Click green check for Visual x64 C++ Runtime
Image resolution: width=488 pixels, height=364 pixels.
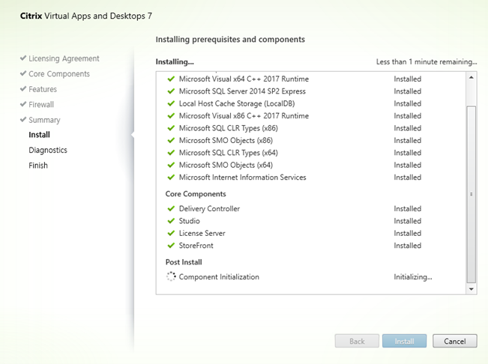(x=171, y=79)
